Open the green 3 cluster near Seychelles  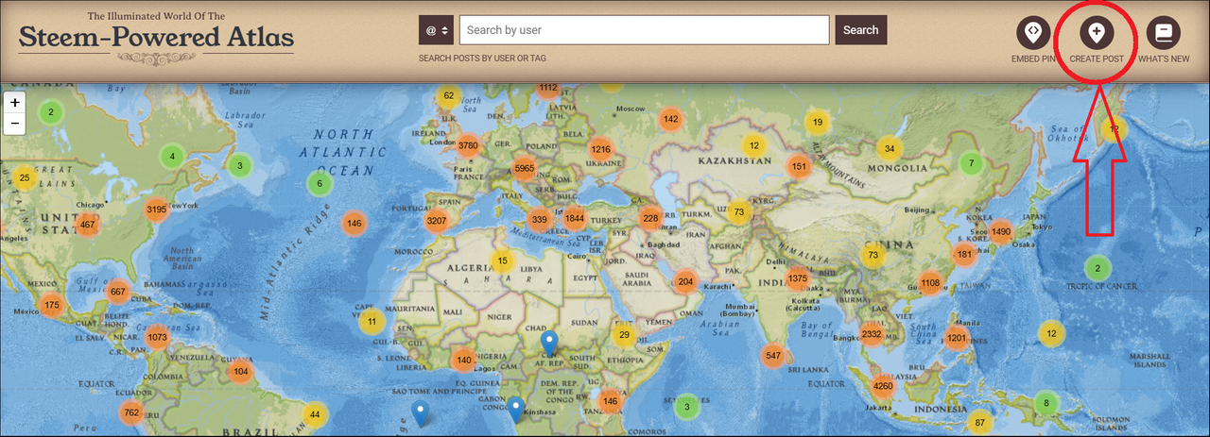(x=687, y=407)
